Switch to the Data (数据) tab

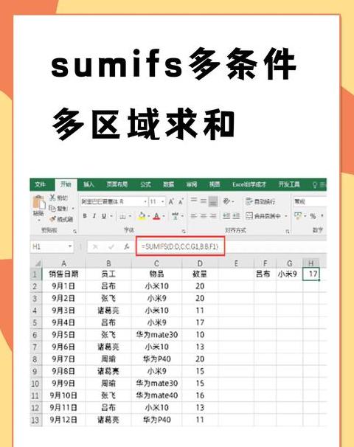(x=168, y=184)
